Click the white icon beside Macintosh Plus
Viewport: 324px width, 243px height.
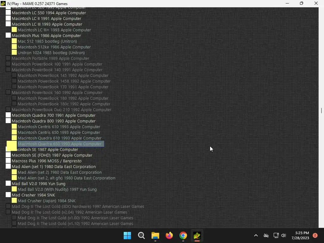(8, 35)
